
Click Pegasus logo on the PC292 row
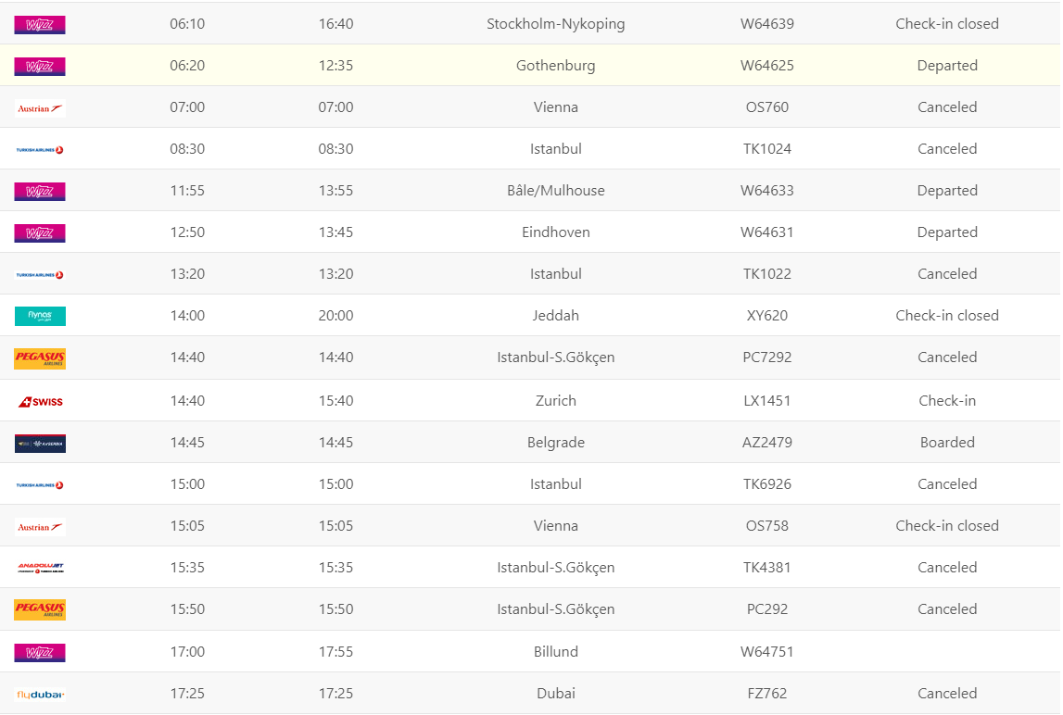tap(40, 610)
